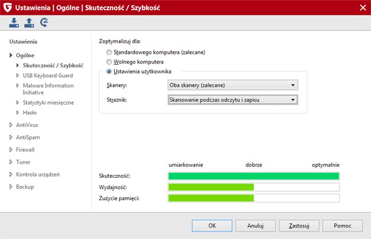Image resolution: width=371 pixels, height=239 pixels.
Task: Click the Ustawienia sidebar heading
Action: tap(23, 42)
